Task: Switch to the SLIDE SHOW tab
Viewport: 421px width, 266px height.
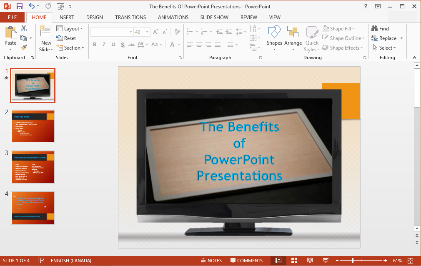Action: click(214, 18)
